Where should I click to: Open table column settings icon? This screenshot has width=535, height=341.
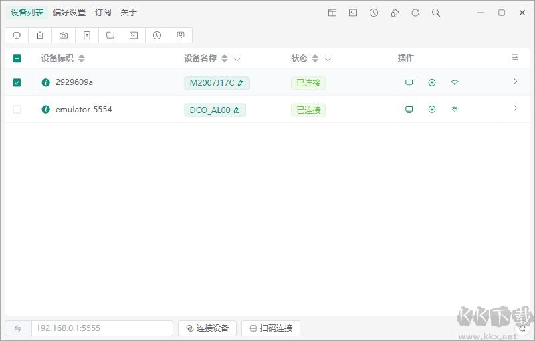coord(515,58)
